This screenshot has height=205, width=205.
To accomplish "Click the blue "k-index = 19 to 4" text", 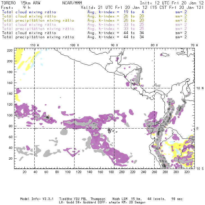I will click(121, 12).
